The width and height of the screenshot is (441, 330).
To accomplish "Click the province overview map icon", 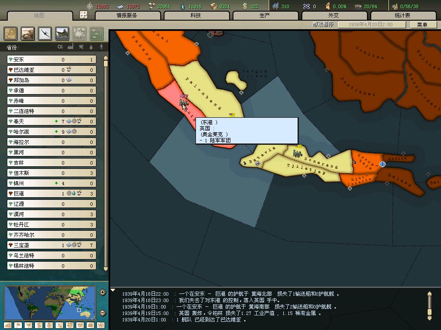I will [x=11, y=34].
